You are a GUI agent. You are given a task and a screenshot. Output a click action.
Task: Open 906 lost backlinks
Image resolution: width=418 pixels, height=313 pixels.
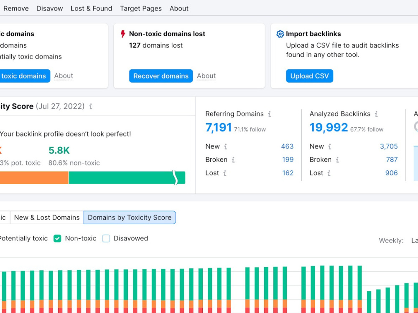(x=391, y=173)
